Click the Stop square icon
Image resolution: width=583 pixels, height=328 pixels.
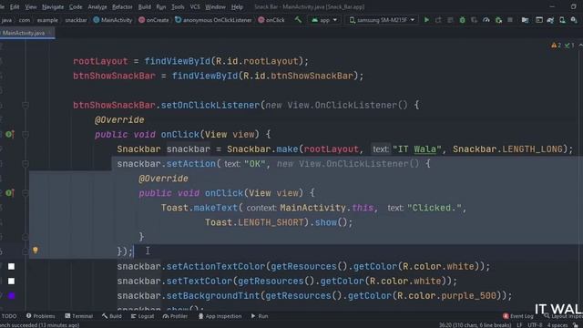click(x=510, y=20)
